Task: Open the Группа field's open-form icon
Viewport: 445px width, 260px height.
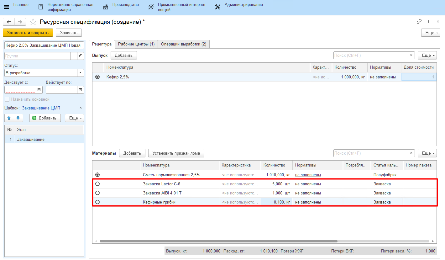Action: [x=81, y=56]
